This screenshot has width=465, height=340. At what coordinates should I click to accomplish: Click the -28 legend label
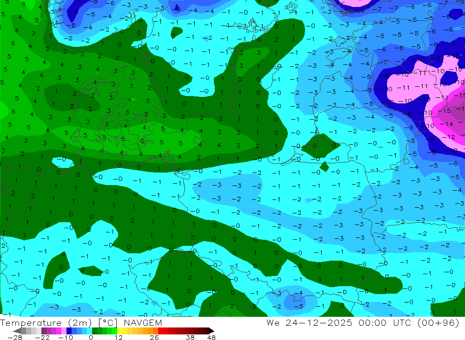click(14, 337)
